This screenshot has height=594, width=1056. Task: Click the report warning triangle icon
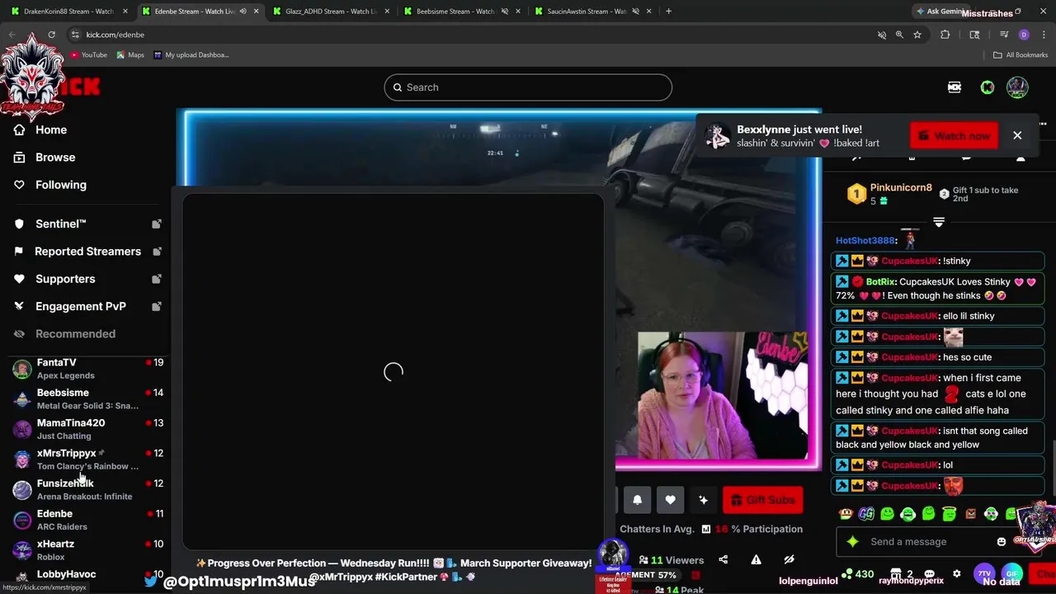tap(756, 559)
